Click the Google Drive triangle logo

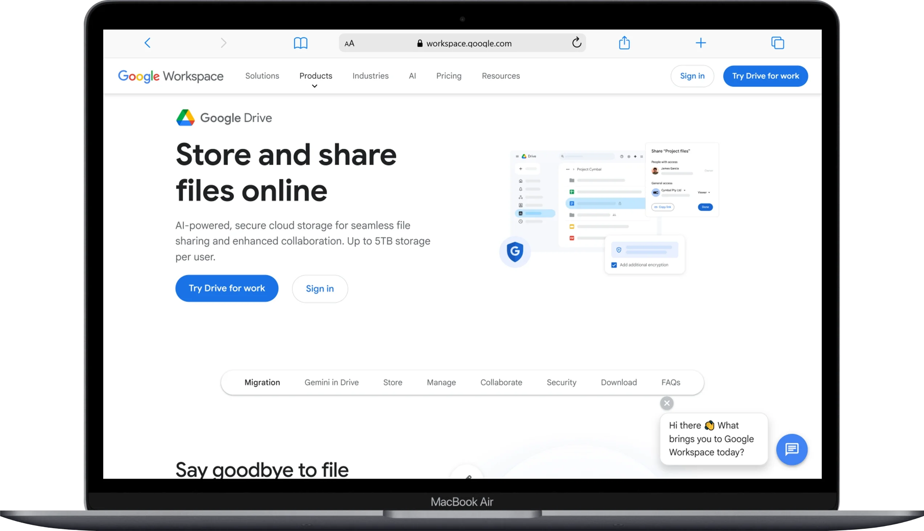[185, 117]
